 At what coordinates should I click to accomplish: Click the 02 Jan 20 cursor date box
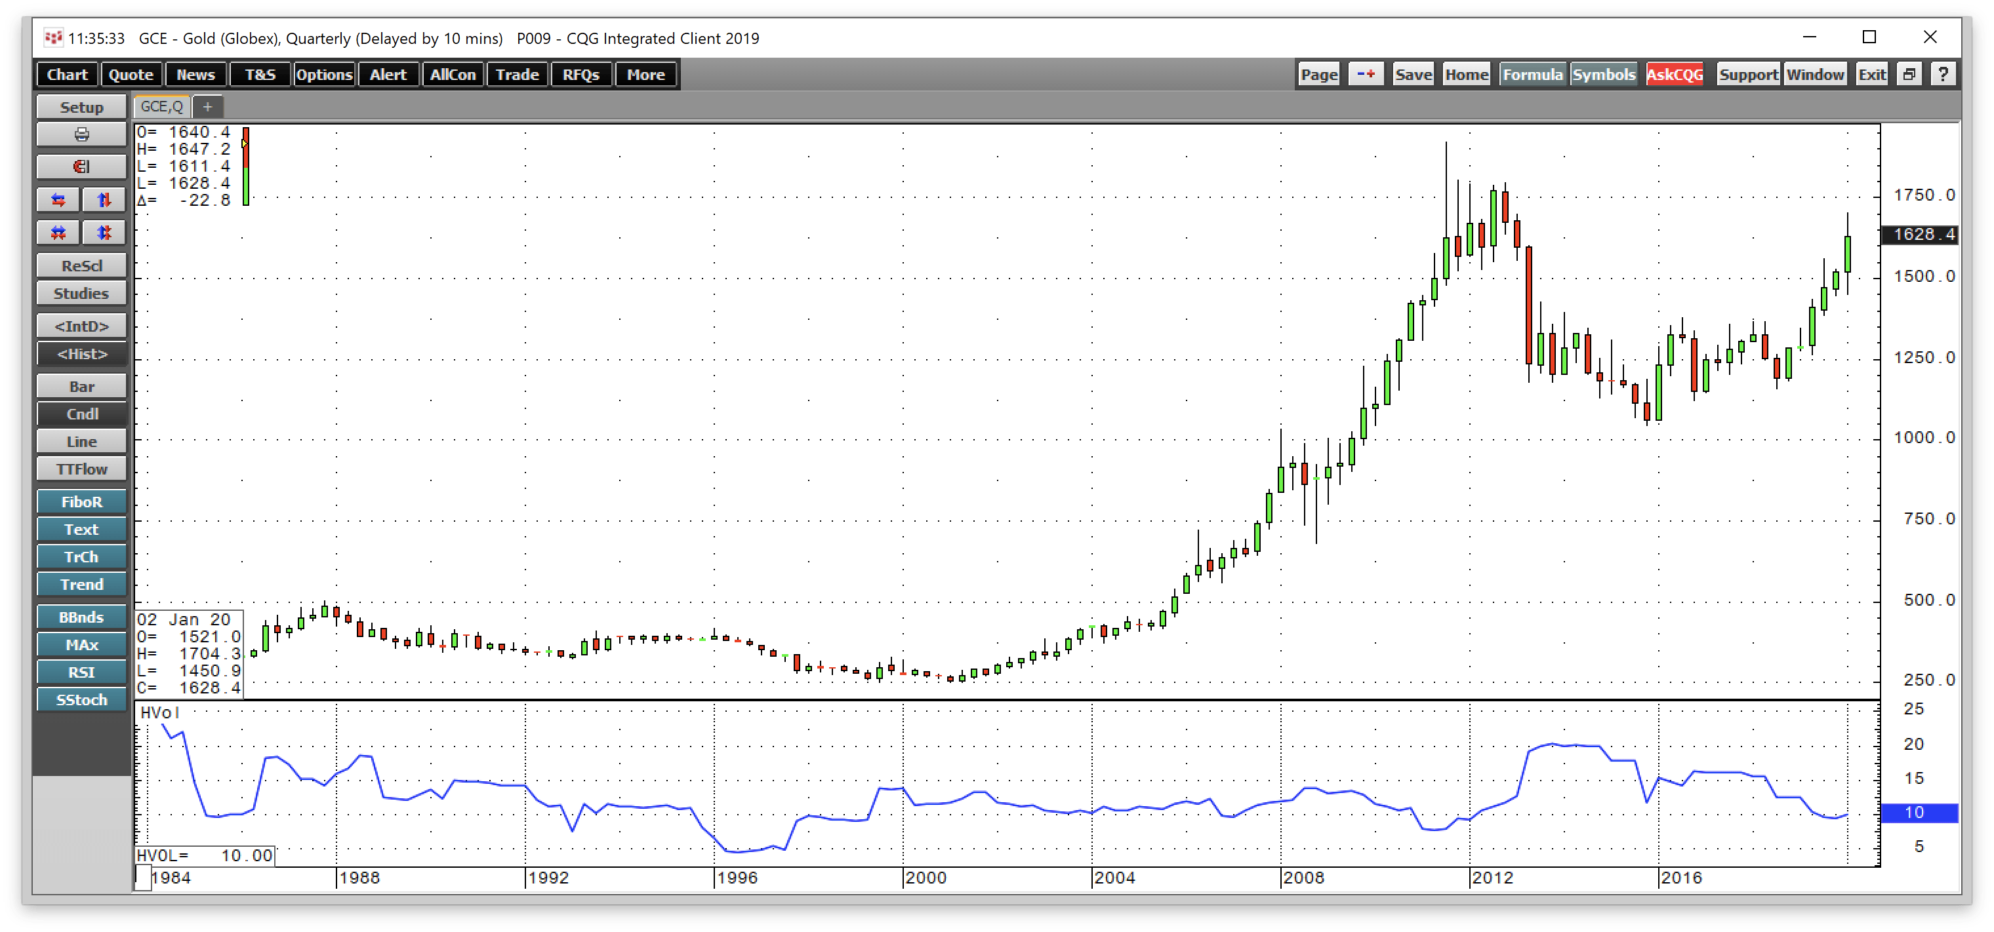pyautogui.click(x=189, y=653)
